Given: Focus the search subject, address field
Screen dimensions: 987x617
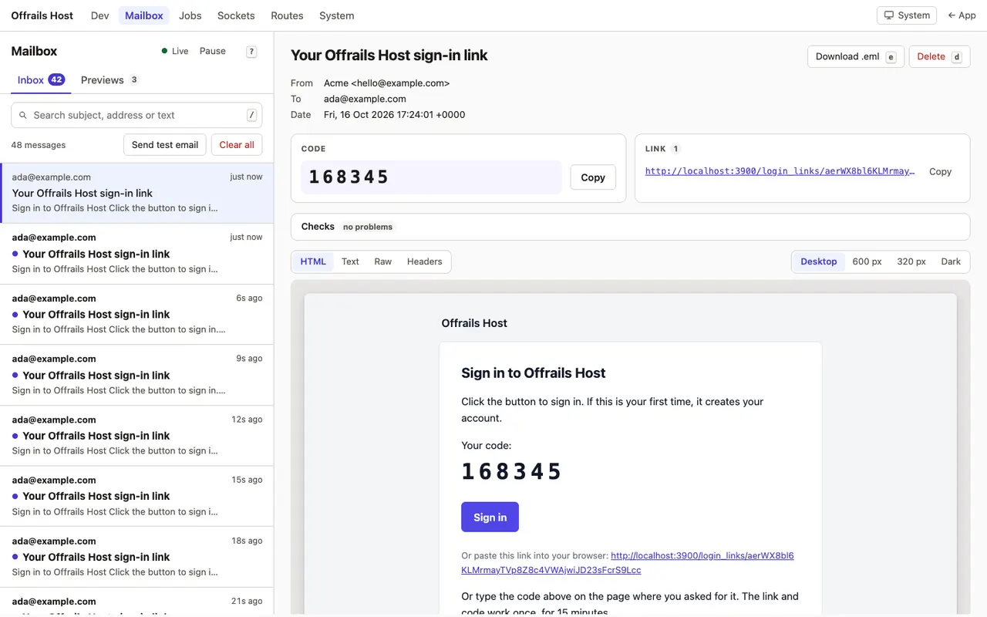Looking at the screenshot, I should [136, 115].
